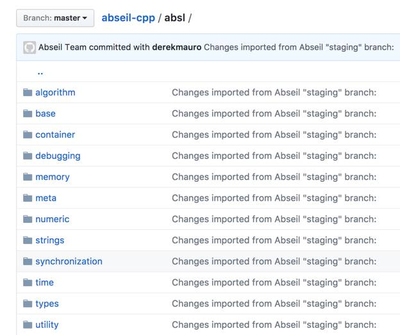Image resolution: width=400 pixels, height=335 pixels.
Task: Open the synchronization folder
Action: coord(69,261)
